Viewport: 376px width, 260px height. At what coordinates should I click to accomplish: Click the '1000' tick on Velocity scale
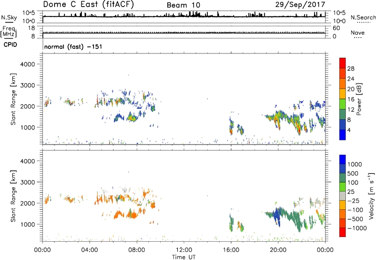click(355, 164)
